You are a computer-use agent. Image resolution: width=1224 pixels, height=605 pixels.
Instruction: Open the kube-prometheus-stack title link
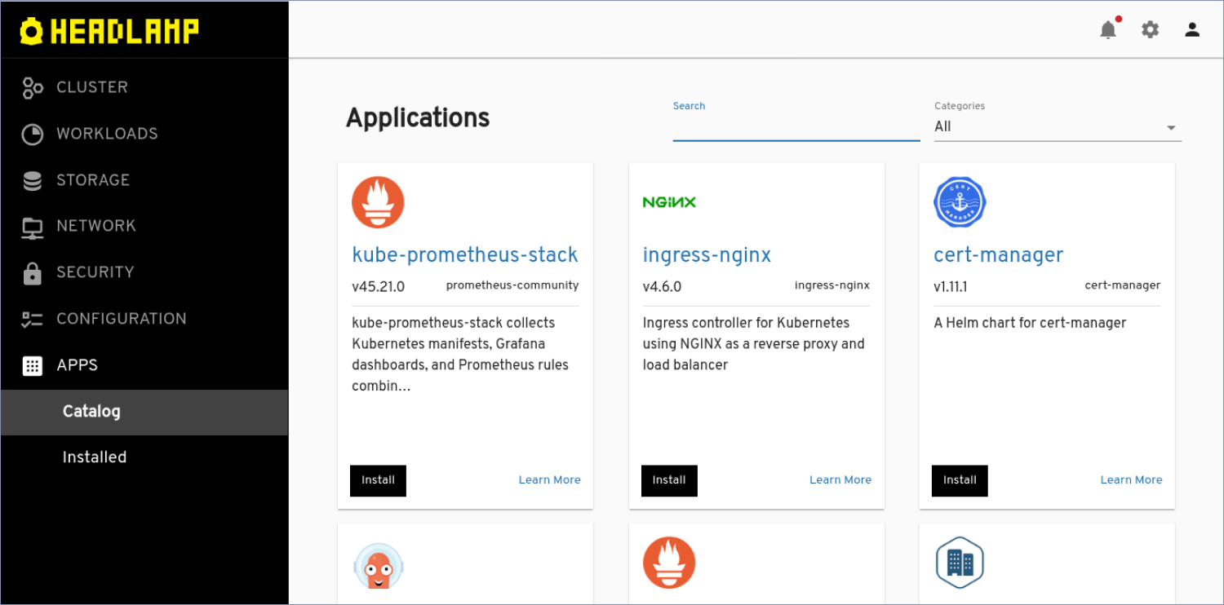(465, 254)
